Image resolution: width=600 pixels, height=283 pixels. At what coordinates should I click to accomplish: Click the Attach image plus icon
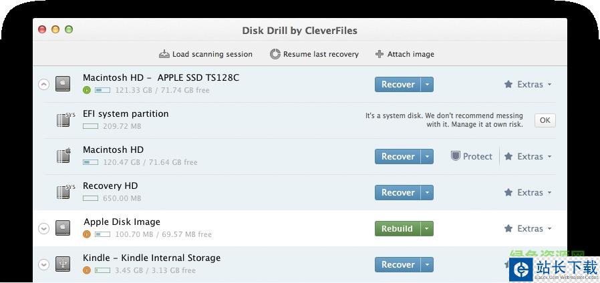[x=380, y=54]
